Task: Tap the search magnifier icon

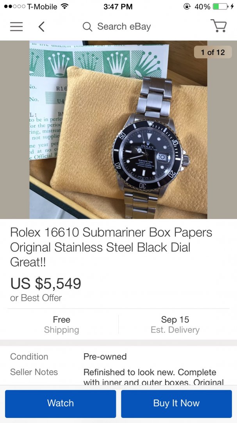Action: [x=87, y=27]
